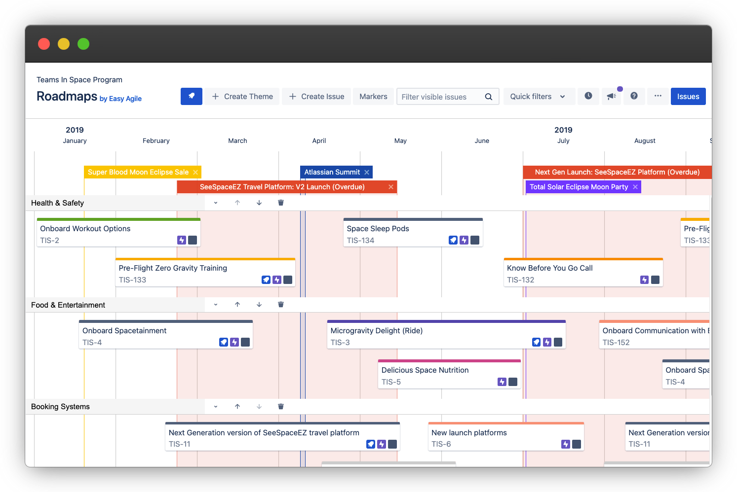737x492 pixels.
Task: Click the rocket icon on Space Sleep Pods card
Action: tap(453, 240)
